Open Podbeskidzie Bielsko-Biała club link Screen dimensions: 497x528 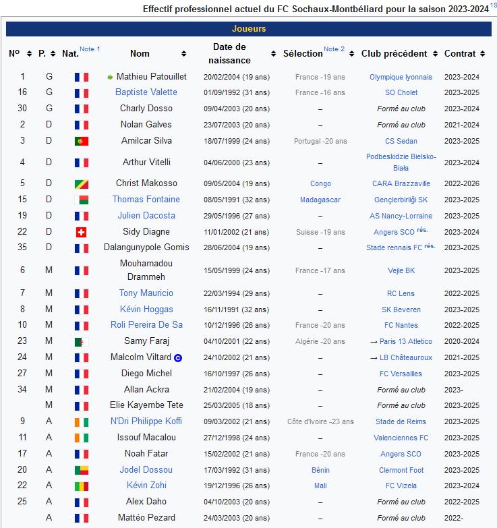[x=401, y=163]
